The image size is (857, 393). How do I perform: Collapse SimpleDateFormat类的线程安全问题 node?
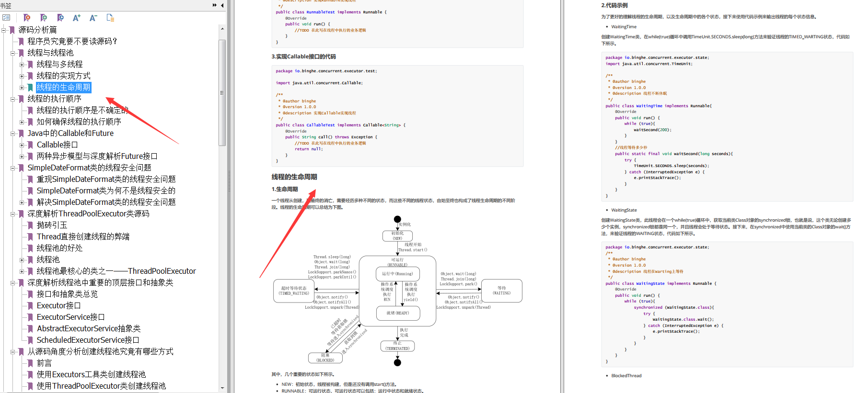tap(13, 168)
